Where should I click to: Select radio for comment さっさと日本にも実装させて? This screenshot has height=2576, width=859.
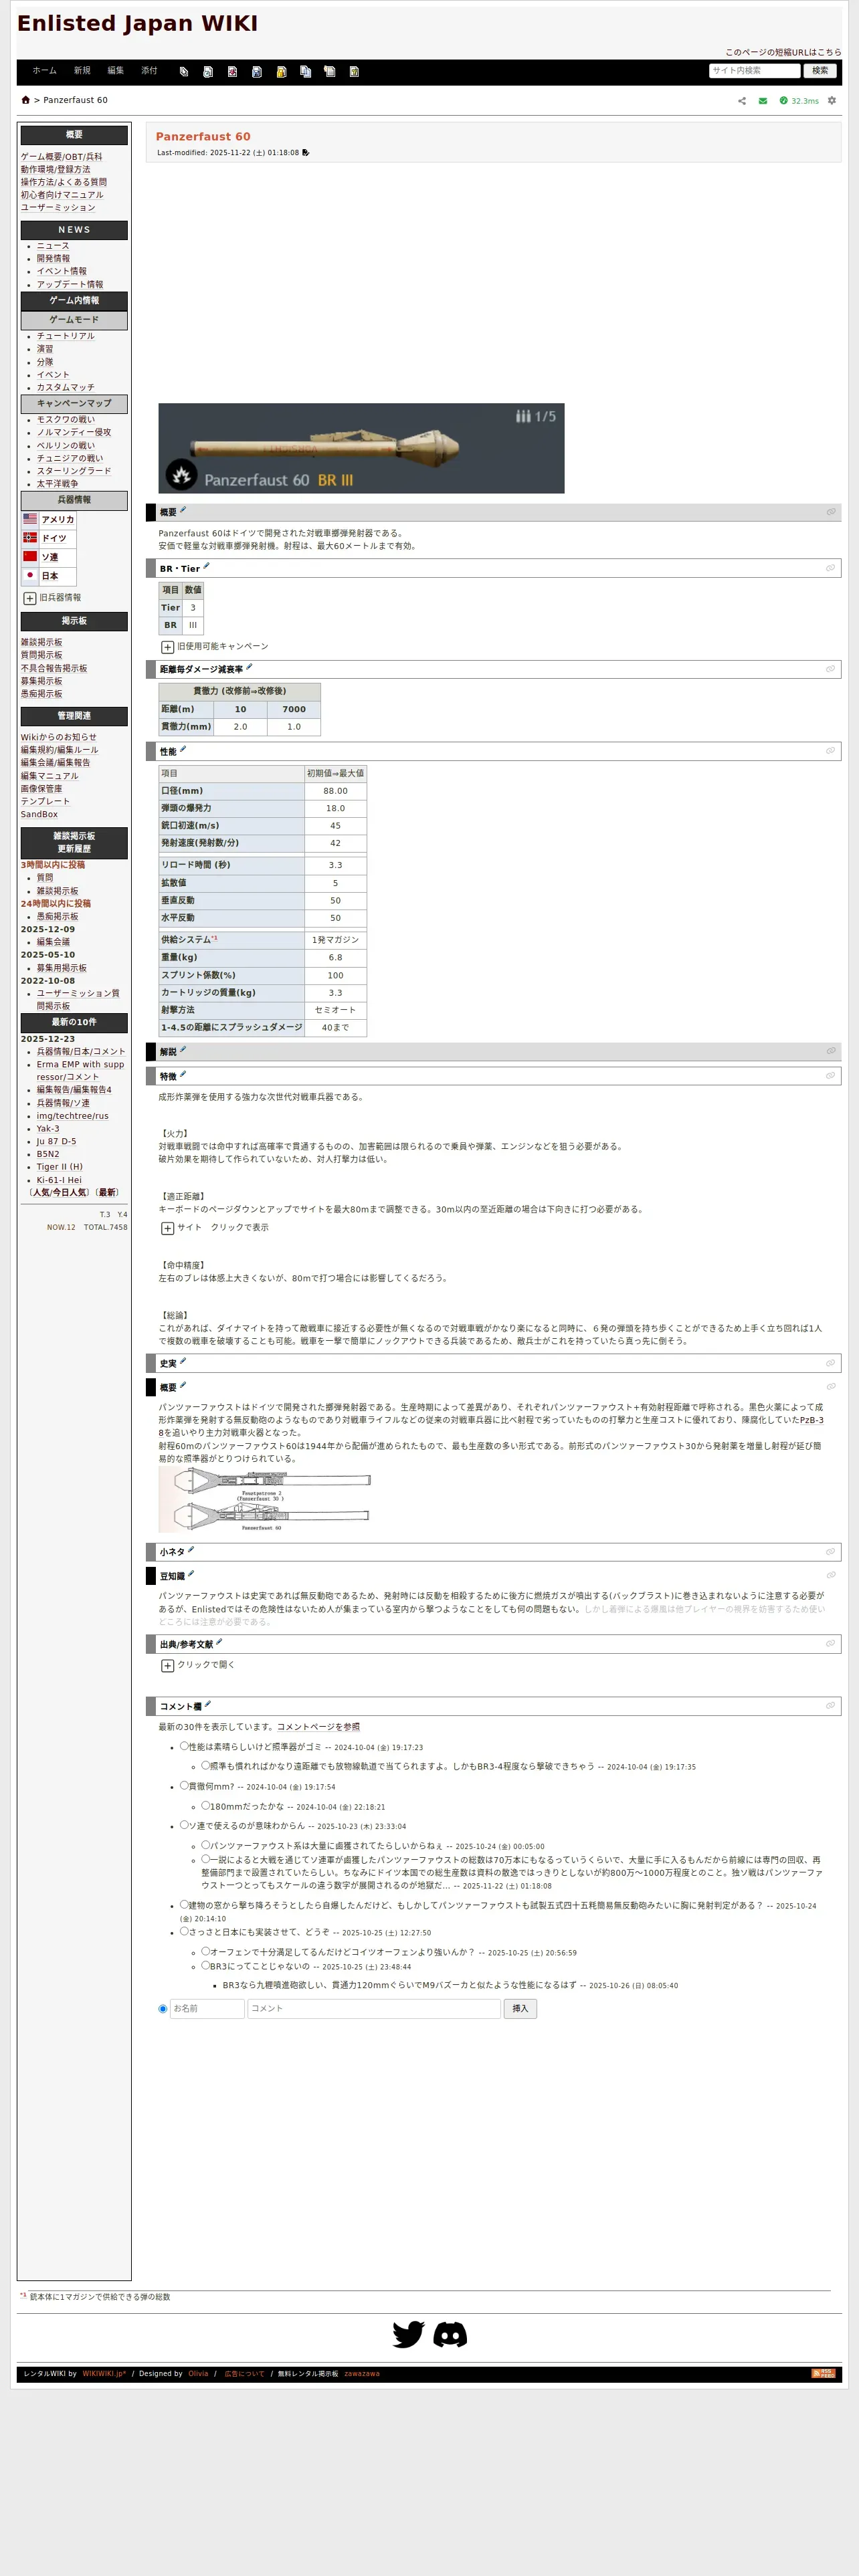click(184, 1931)
